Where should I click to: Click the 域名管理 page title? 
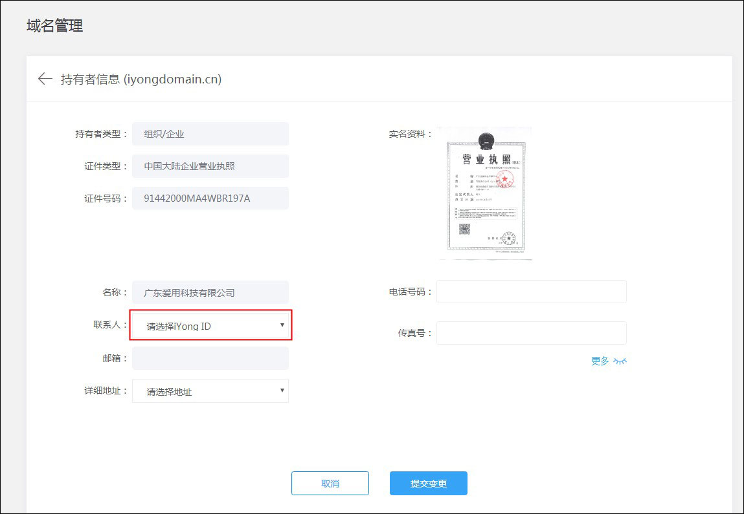click(54, 26)
